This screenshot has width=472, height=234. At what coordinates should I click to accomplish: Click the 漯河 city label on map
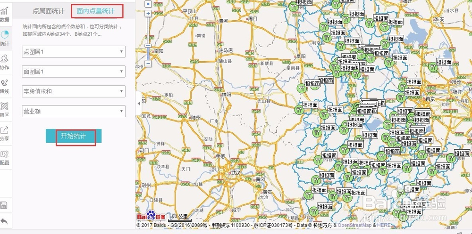[x=223, y=21]
